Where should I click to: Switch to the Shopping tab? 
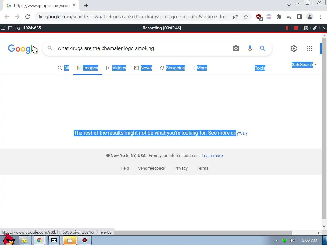coord(172,68)
